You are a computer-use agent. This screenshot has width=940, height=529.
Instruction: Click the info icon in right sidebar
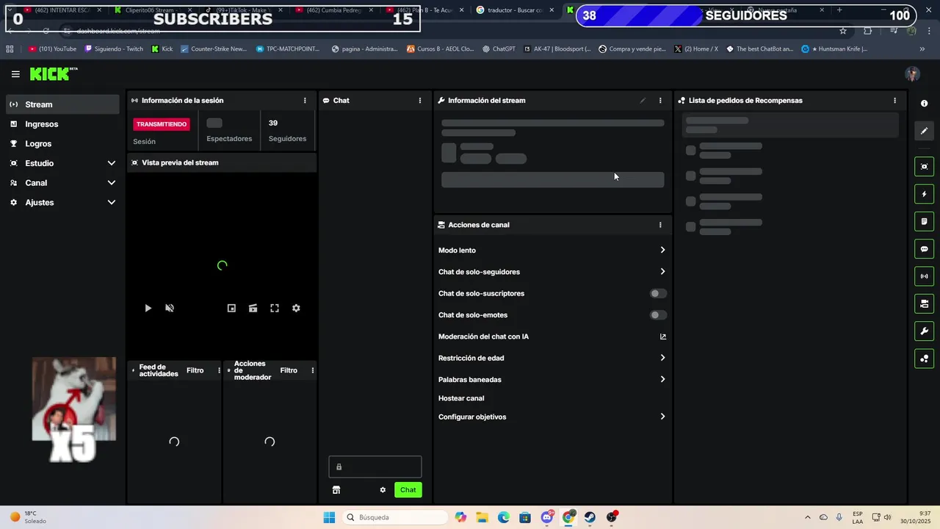[924, 104]
